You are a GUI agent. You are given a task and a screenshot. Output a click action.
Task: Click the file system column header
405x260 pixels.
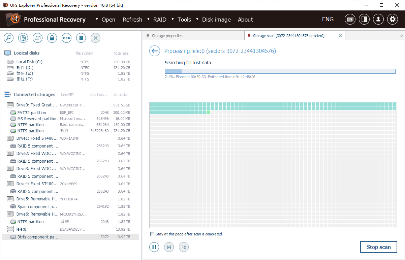coord(85,53)
